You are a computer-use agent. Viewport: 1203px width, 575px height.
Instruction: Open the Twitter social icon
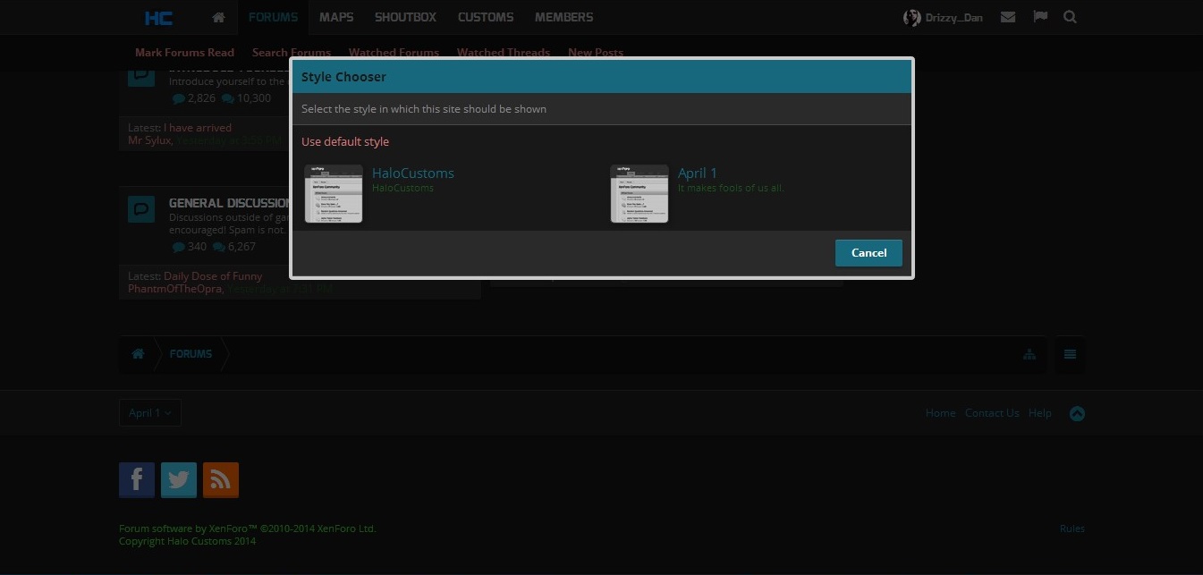[179, 480]
